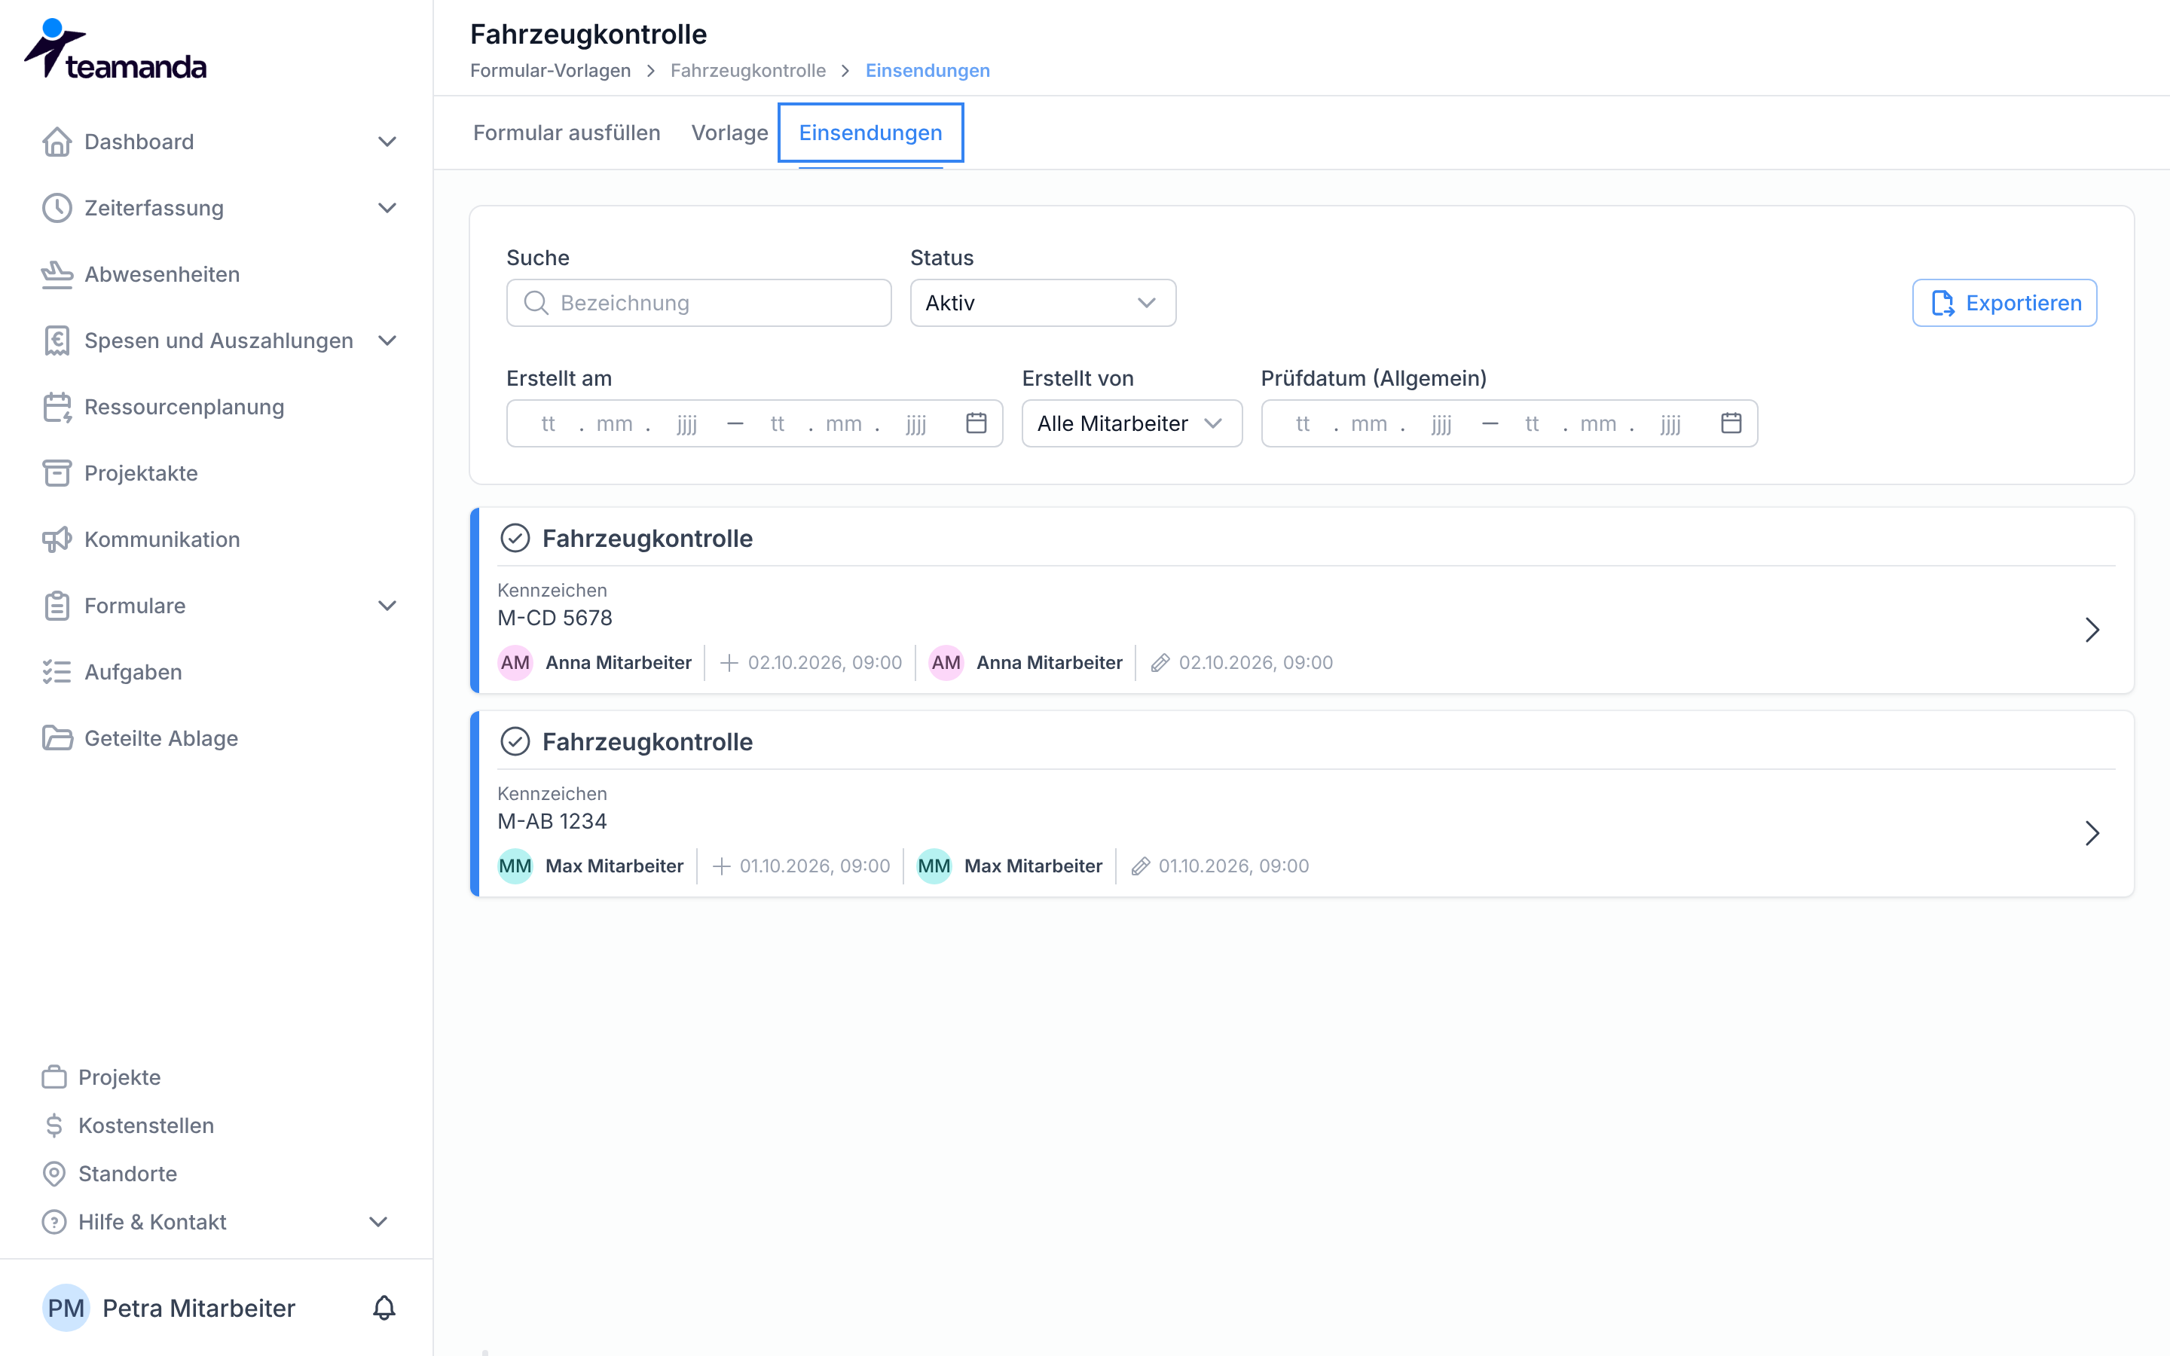Expand the Zeiterfassung submenu chevron
This screenshot has height=1356, width=2170.
tap(387, 208)
